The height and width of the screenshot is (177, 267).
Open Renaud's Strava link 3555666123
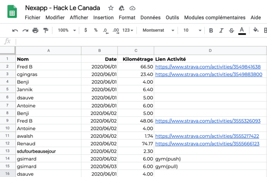coord(207,144)
